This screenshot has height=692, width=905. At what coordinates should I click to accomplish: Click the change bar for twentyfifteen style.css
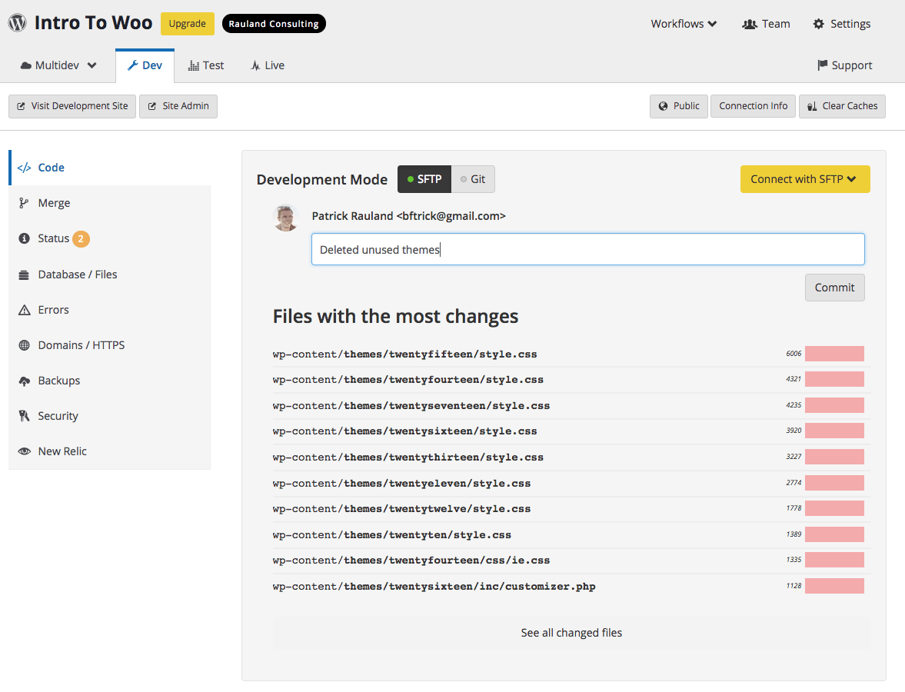[834, 353]
